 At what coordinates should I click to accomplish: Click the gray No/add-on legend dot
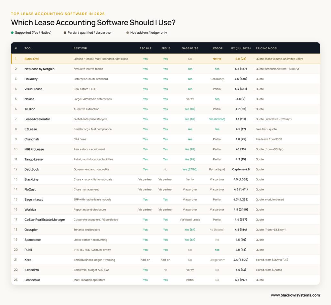tap(127, 33)
